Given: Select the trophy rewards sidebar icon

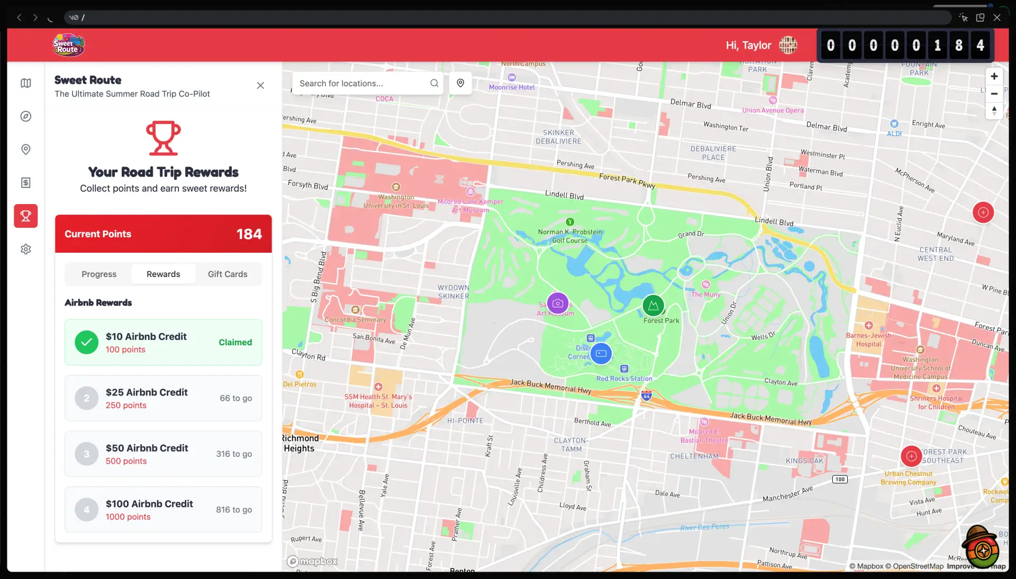Looking at the screenshot, I should (25, 216).
